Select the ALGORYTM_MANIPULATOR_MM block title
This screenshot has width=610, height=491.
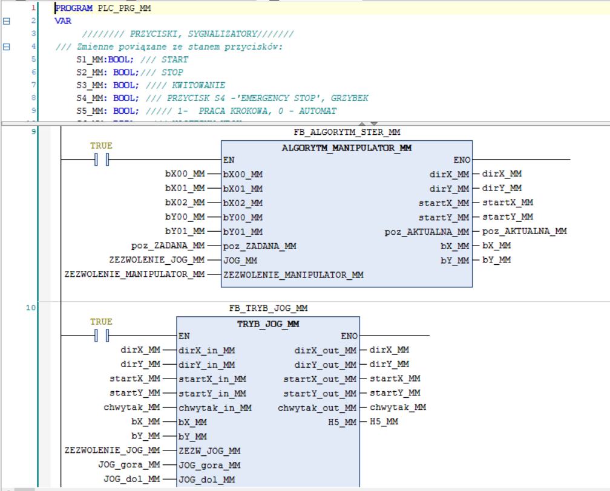[347, 148]
